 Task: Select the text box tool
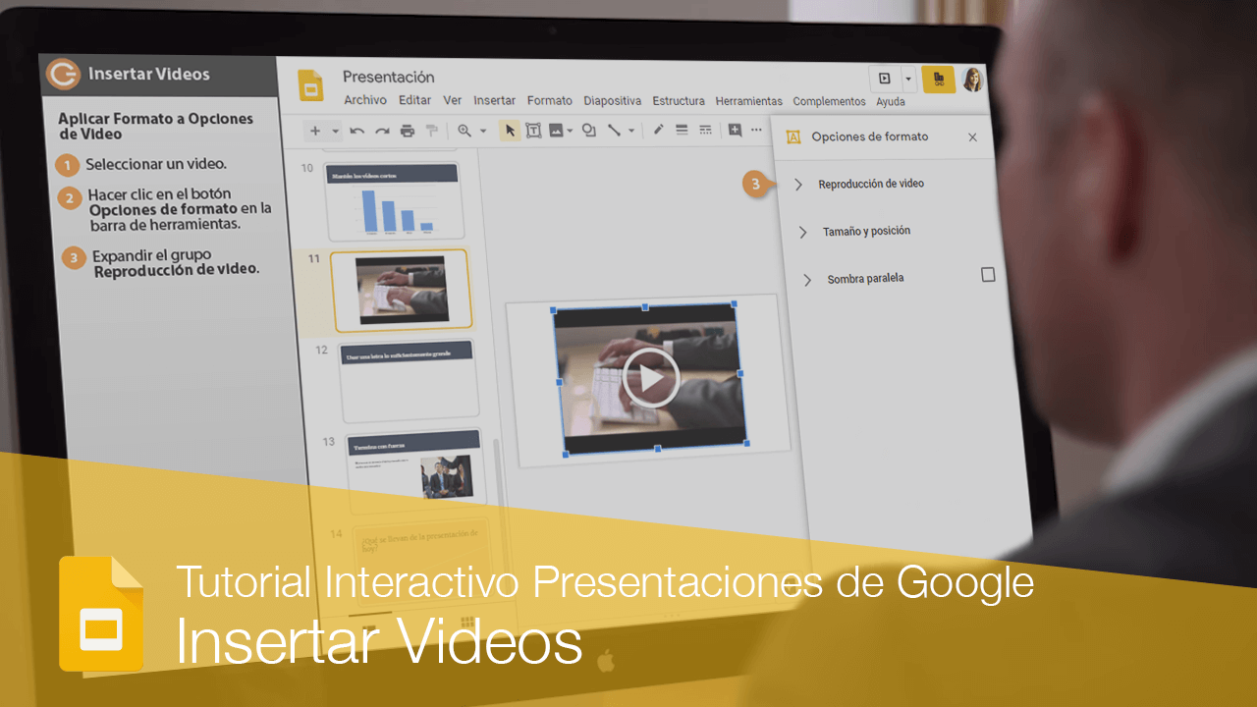tap(533, 131)
